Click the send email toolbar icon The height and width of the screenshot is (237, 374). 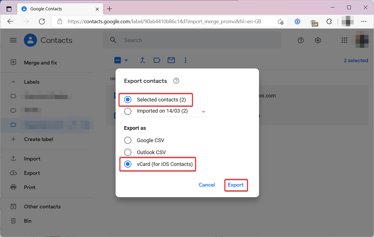tap(171, 60)
